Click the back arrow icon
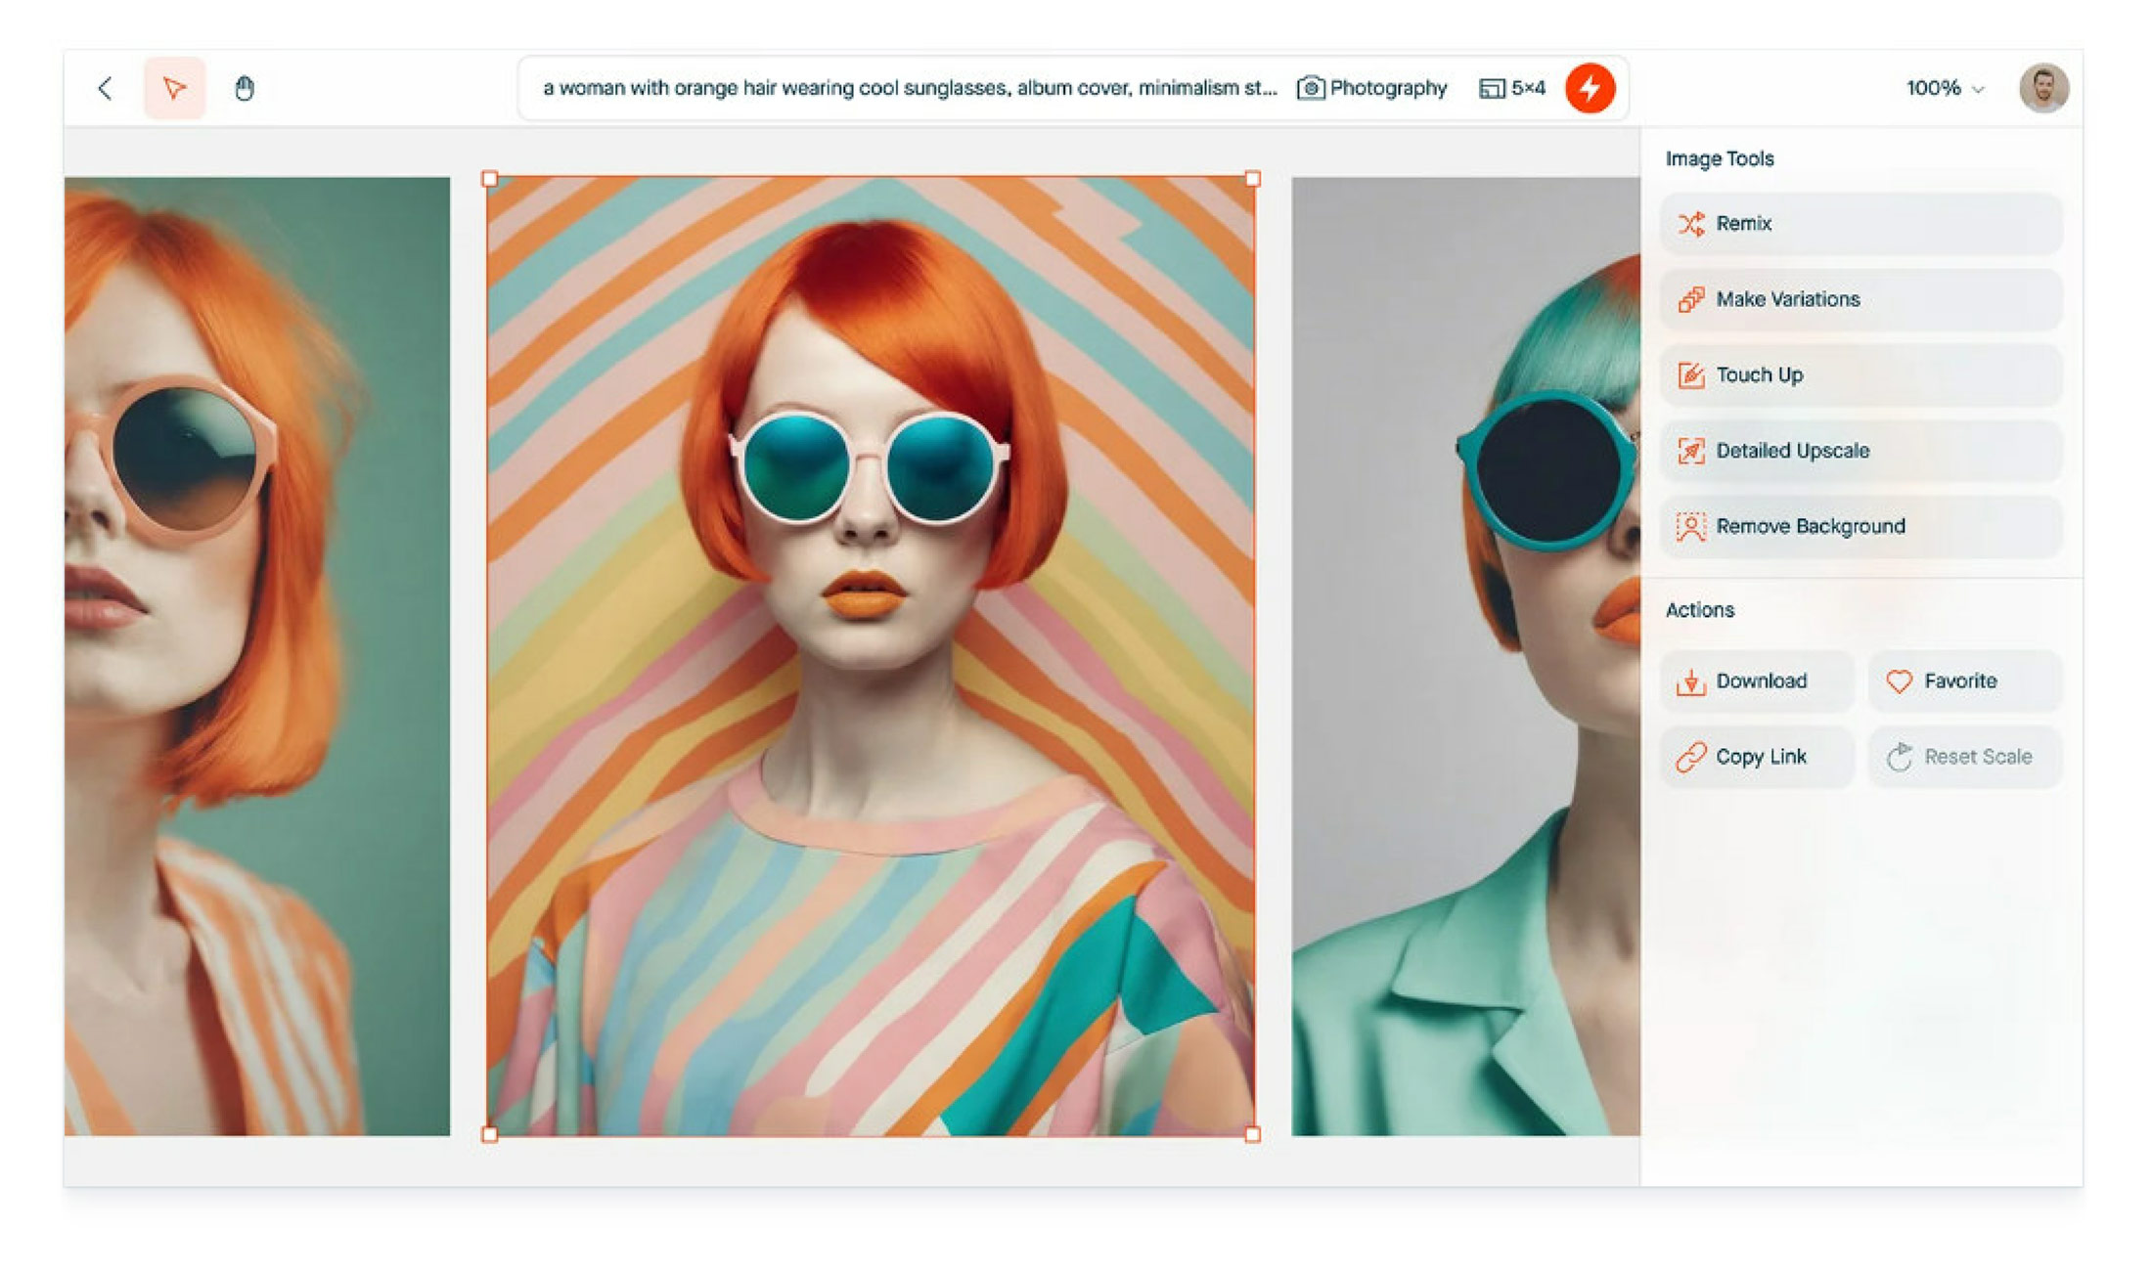2152x1273 pixels. point(106,88)
